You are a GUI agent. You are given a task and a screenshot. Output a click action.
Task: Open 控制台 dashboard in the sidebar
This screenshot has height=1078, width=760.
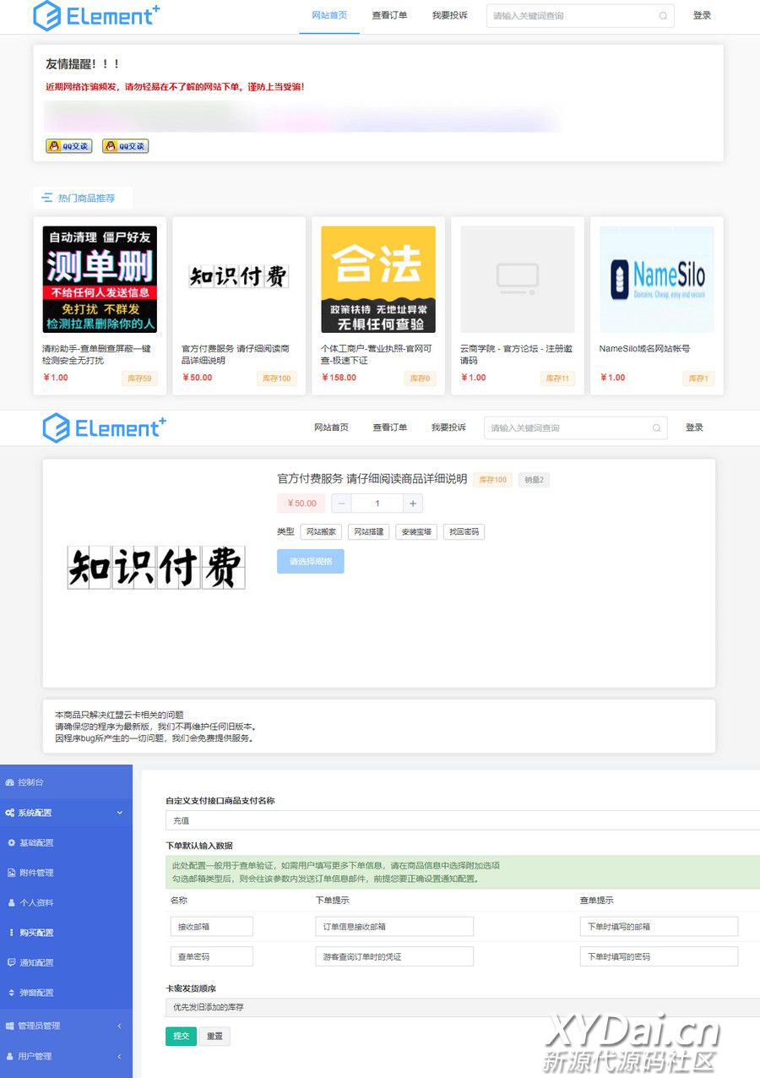pyautogui.click(x=30, y=782)
